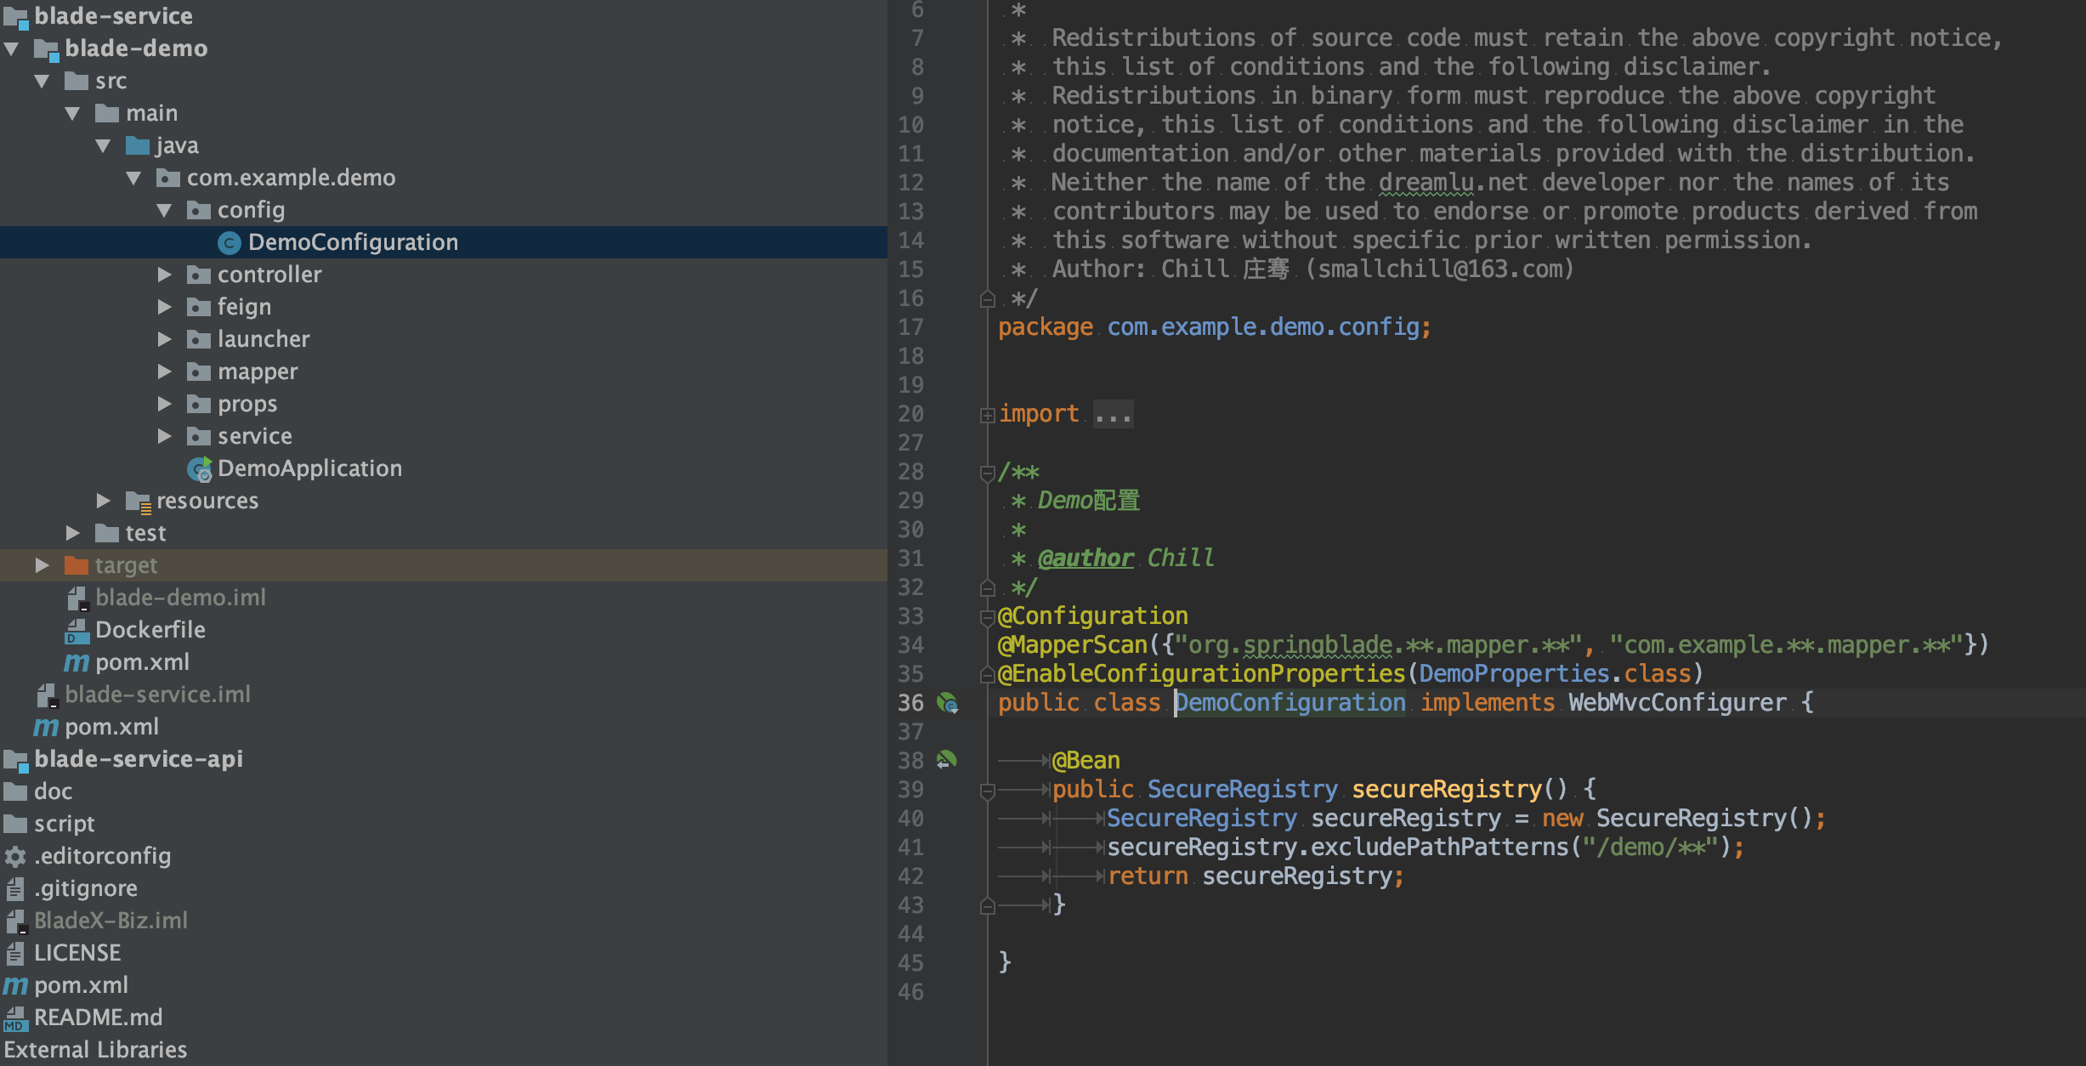This screenshot has width=2086, height=1066.
Task: Click the DemoProperties class reference
Action: [1514, 674]
